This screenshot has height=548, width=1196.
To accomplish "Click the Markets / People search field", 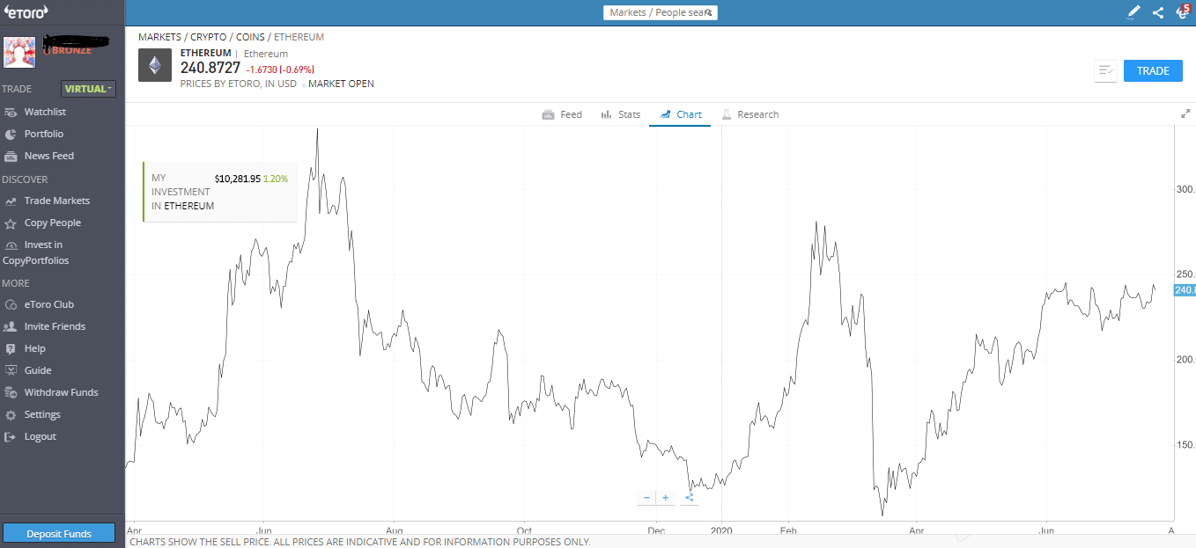I will pos(661,12).
